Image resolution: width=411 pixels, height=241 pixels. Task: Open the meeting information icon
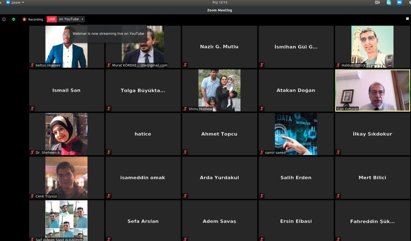pos(4,19)
